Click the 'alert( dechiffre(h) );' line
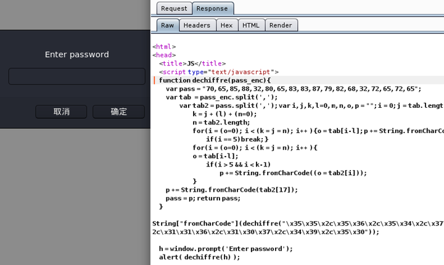The width and height of the screenshot is (444, 265). tap(199, 258)
